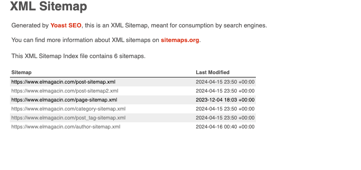
Task: Select the date in the post-sitemap2.xml row
Action: [225, 91]
